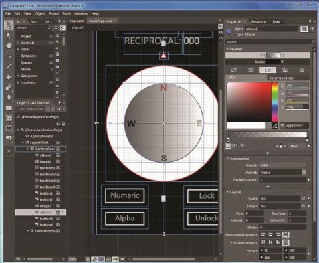Select the Pen tool
This screenshot has width=319, height=263.
point(9,98)
